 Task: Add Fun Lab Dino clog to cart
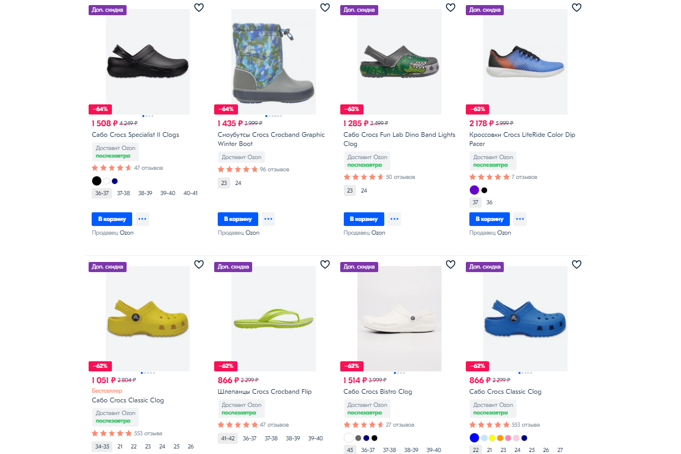pyautogui.click(x=364, y=219)
